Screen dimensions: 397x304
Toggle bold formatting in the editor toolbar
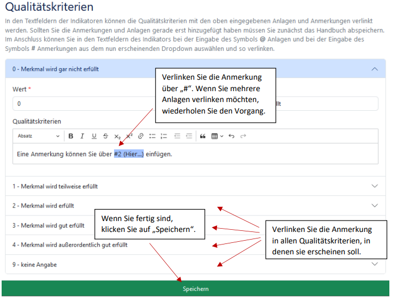(x=71, y=136)
